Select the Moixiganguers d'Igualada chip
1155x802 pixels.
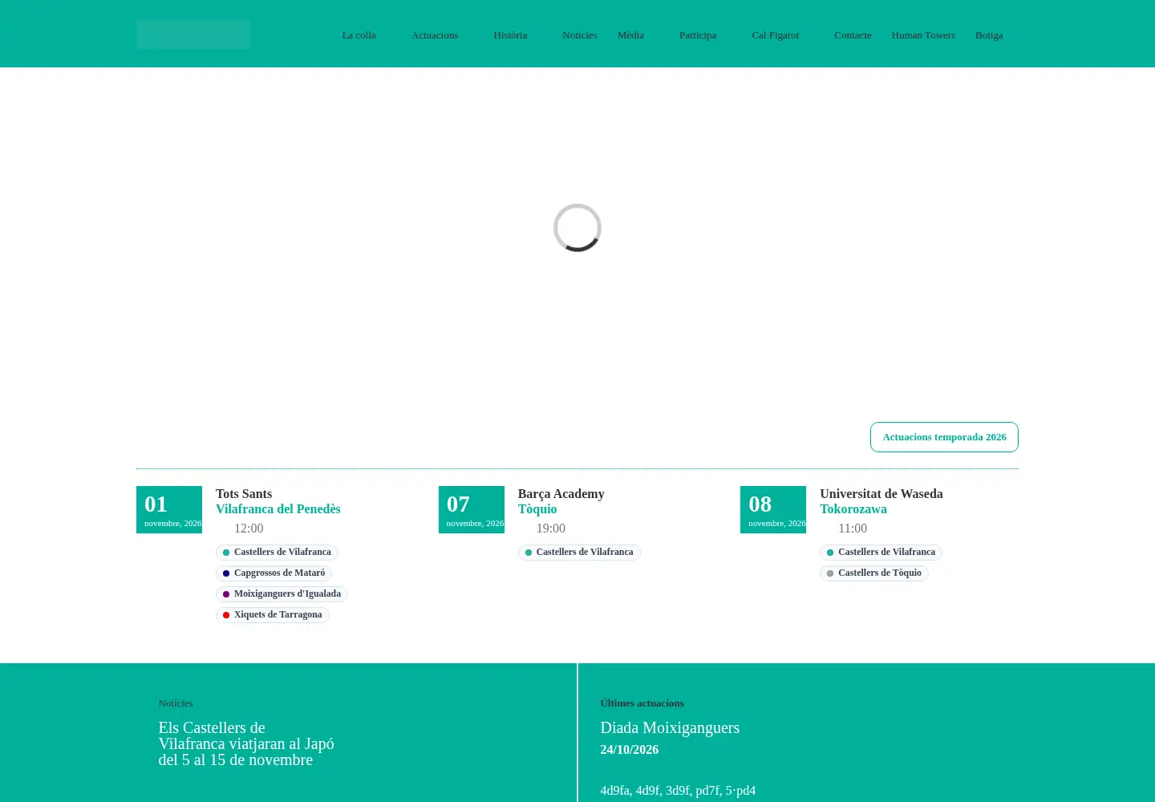pyautogui.click(x=282, y=594)
